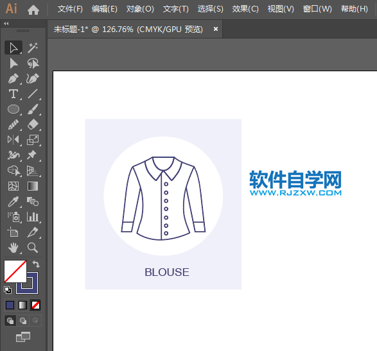Select the Artboard tool
This screenshot has width=377, height=351.
[x=13, y=232]
